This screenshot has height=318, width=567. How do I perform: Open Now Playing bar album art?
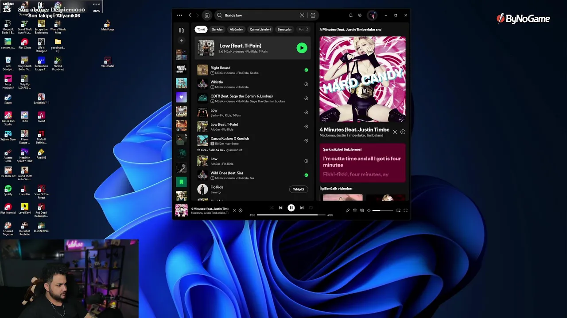tap(181, 210)
